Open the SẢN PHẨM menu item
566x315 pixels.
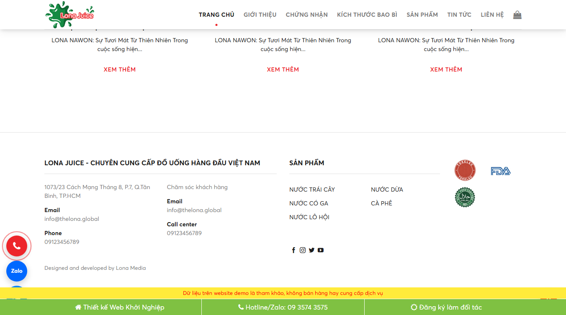422,15
